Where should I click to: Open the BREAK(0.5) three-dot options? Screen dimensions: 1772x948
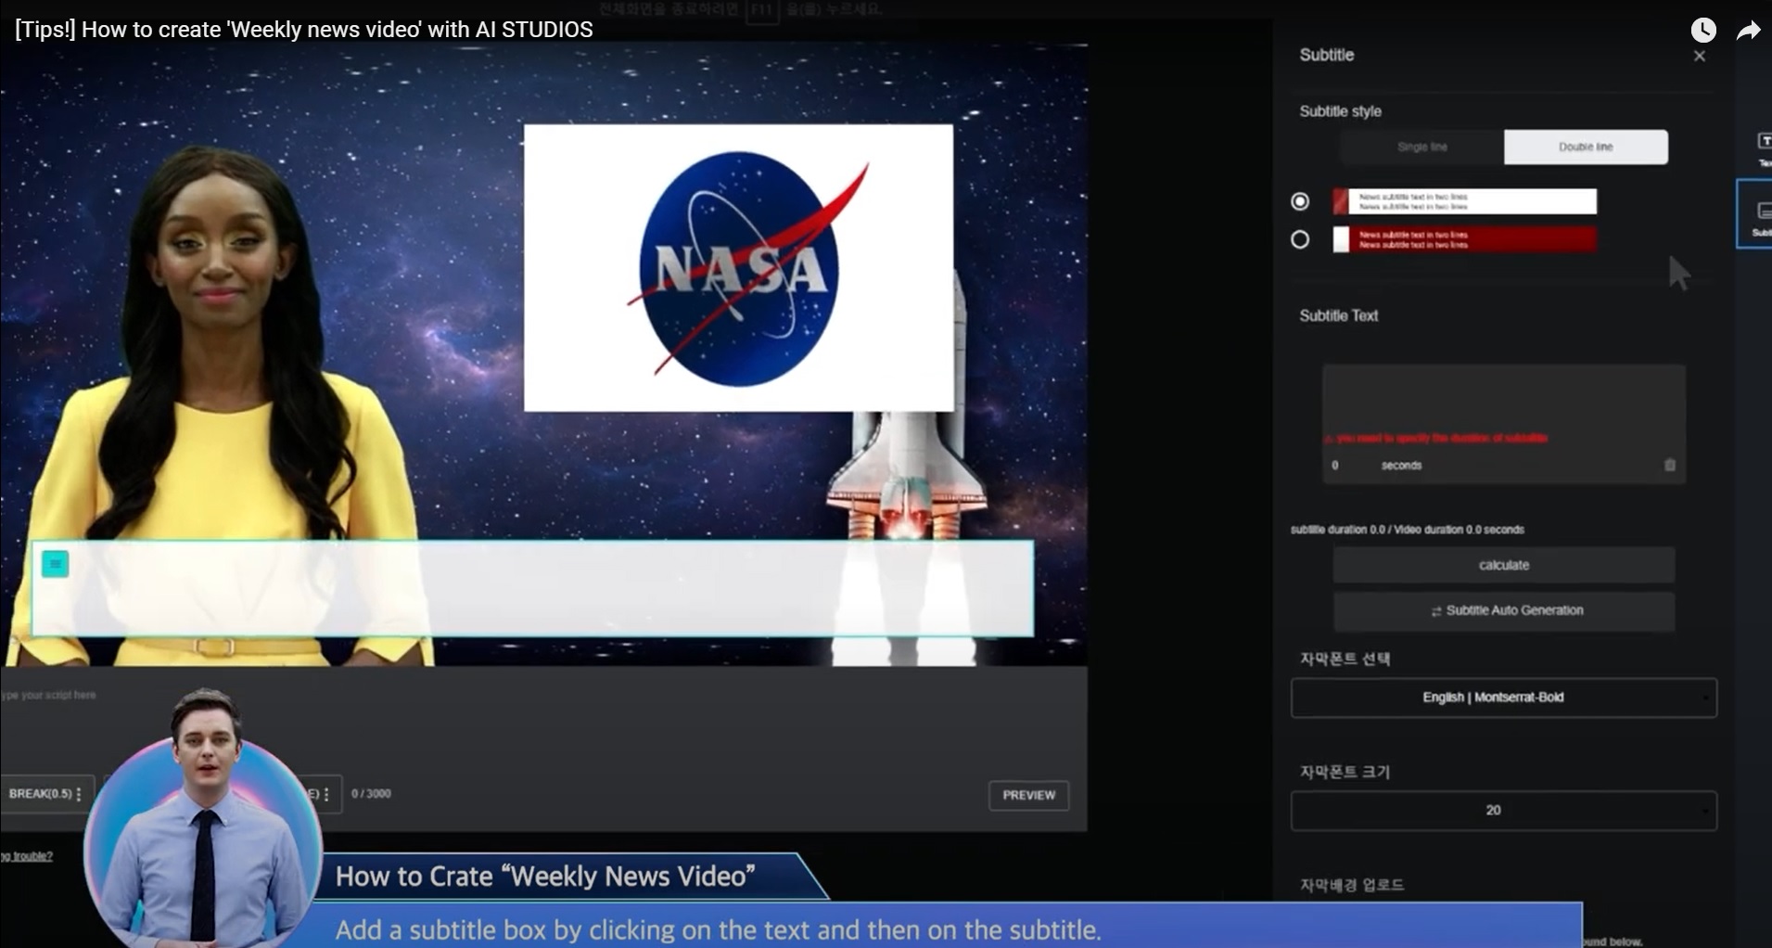[x=79, y=794]
